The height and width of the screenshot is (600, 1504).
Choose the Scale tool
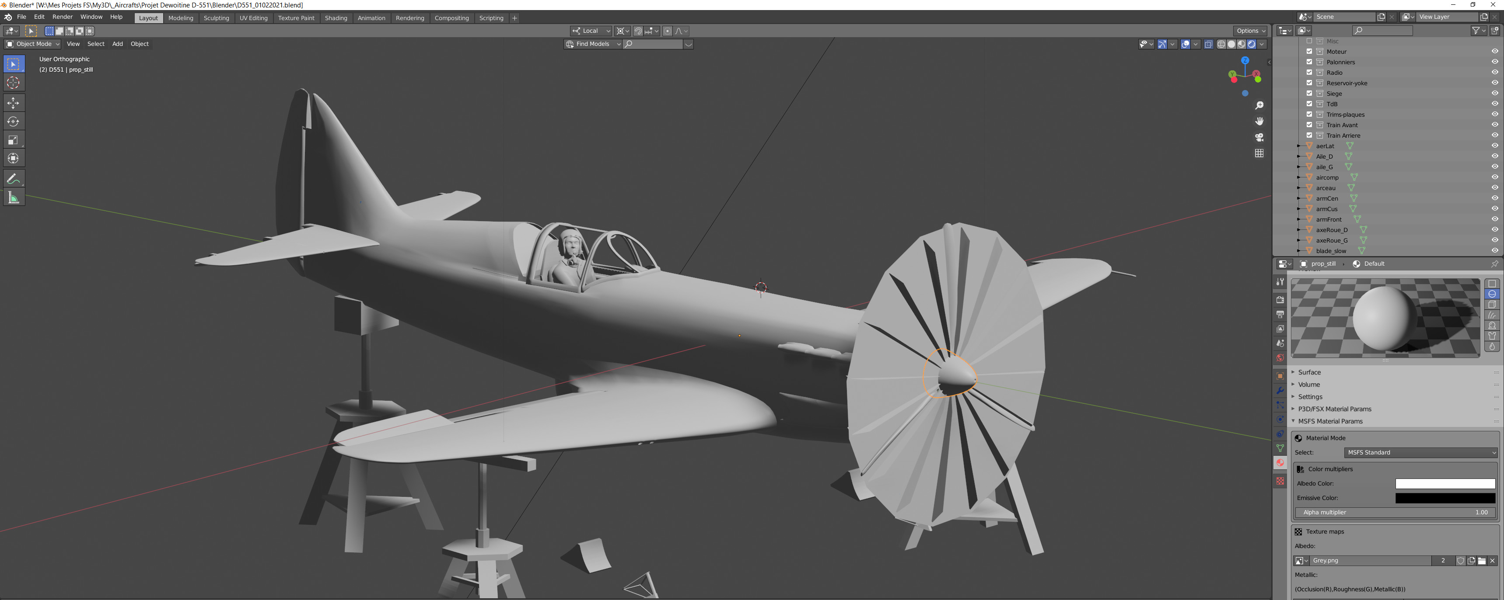[x=14, y=140]
